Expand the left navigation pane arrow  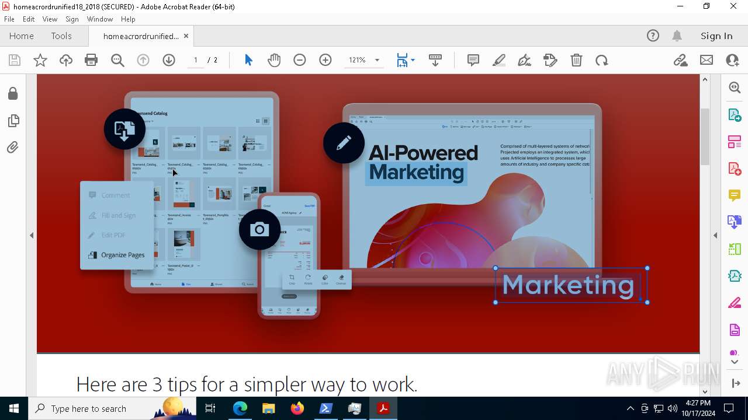coord(32,235)
